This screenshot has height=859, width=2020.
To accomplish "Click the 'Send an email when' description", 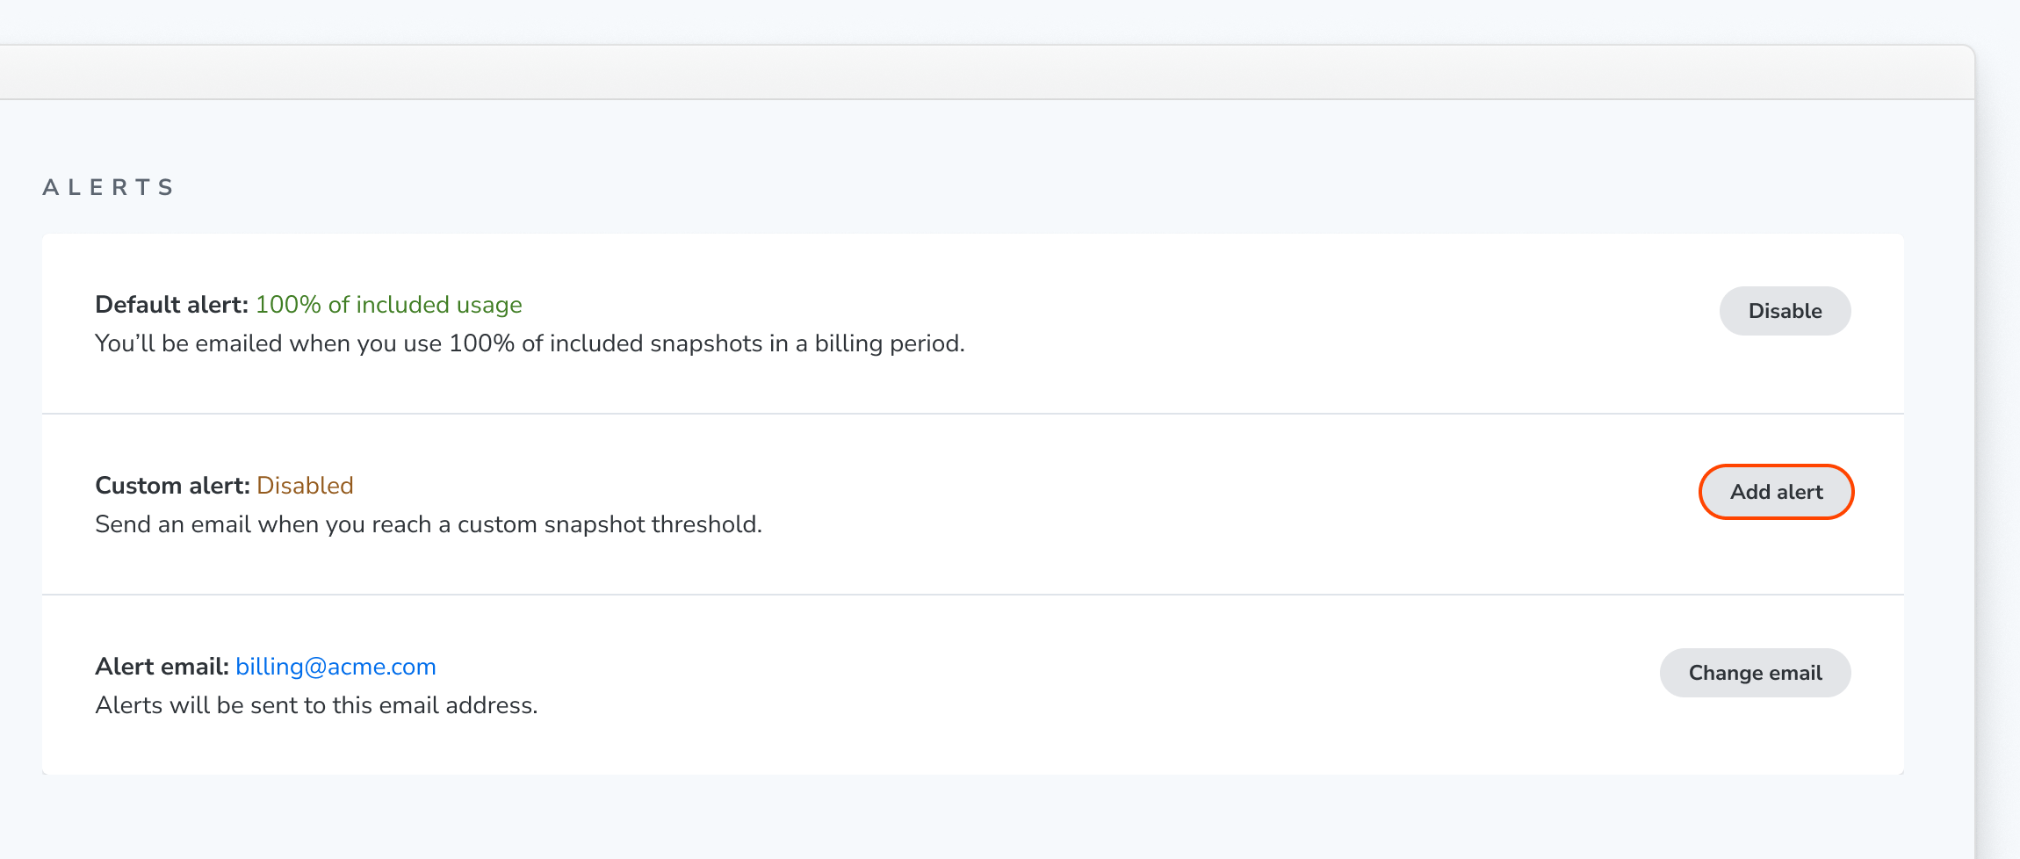I will click(x=429, y=524).
